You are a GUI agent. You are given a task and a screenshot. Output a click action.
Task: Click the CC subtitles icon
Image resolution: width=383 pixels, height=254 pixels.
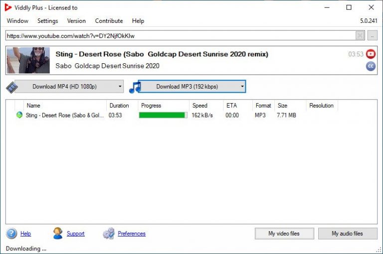coord(371,66)
